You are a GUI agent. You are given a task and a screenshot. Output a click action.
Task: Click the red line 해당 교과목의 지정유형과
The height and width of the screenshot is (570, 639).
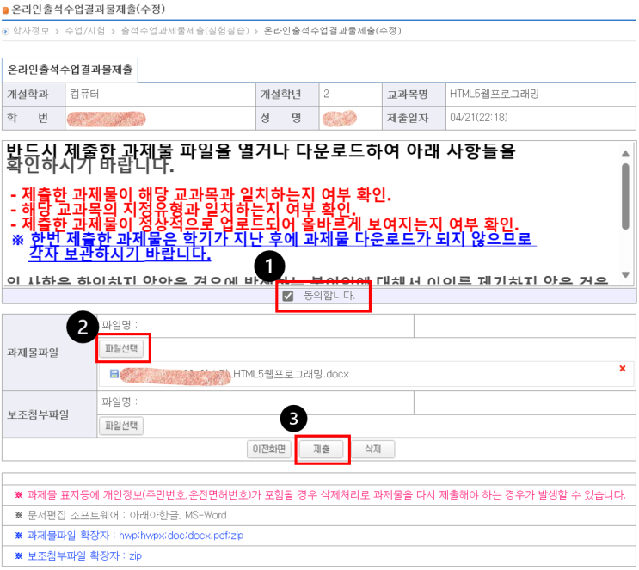tap(183, 210)
